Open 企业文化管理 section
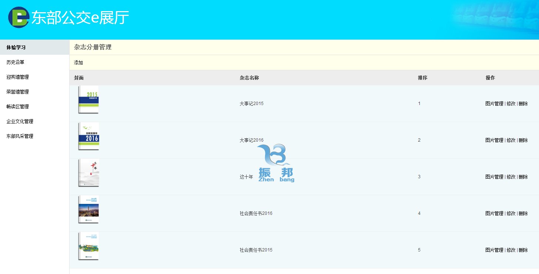The height and width of the screenshot is (274, 539). tap(20, 121)
